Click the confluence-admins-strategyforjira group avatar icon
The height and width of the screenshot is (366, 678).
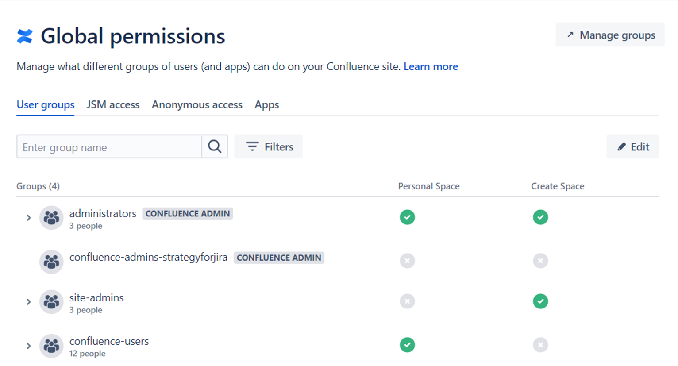pyautogui.click(x=51, y=262)
